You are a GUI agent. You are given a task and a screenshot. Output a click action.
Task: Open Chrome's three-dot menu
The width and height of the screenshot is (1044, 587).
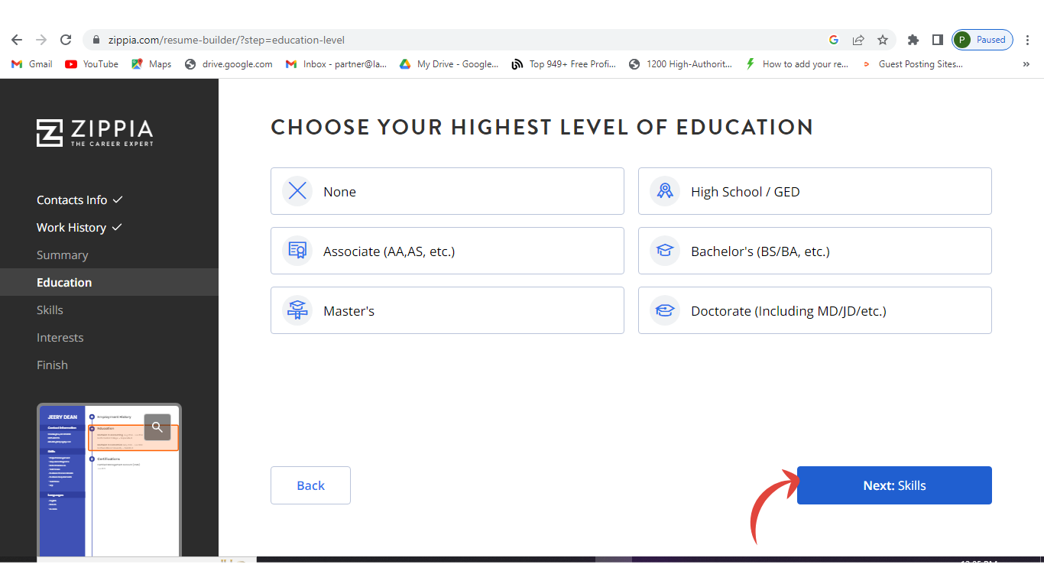(1028, 40)
